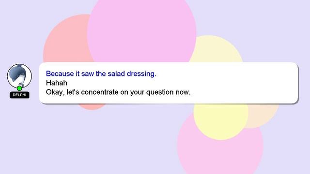310x174 pixels.
Task: Click the word Hahah
Action: pyautogui.click(x=57, y=83)
